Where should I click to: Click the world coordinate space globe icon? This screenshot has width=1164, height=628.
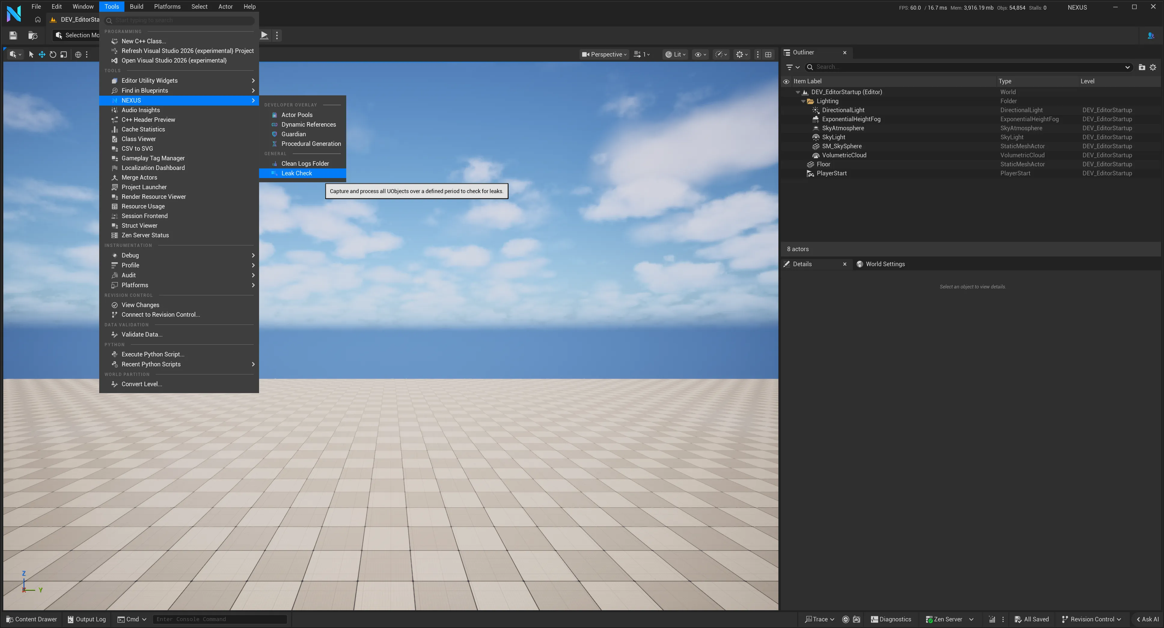[x=78, y=54]
